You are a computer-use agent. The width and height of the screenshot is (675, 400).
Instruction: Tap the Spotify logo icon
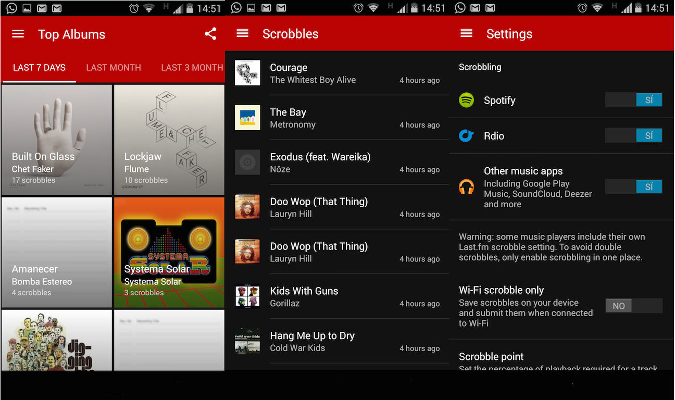click(466, 100)
